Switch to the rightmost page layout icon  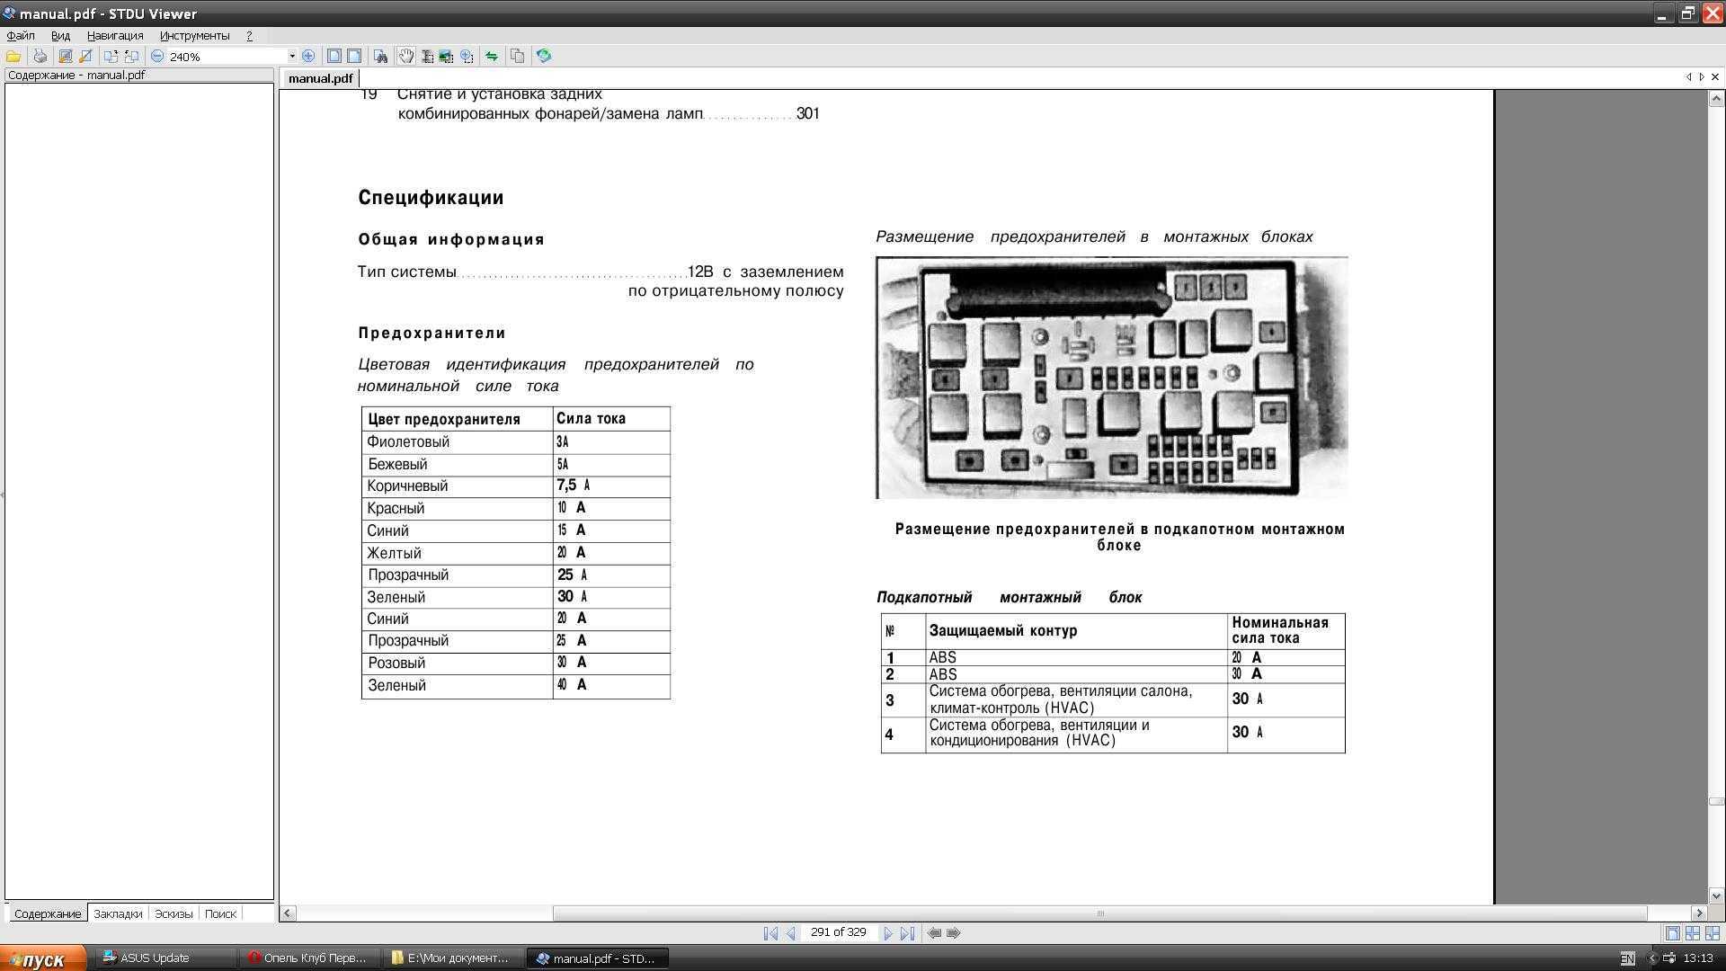[x=1713, y=933]
